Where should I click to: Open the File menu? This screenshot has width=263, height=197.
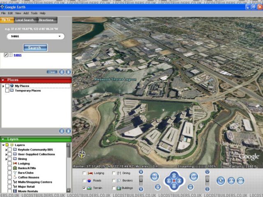pyautogui.click(x=3, y=13)
